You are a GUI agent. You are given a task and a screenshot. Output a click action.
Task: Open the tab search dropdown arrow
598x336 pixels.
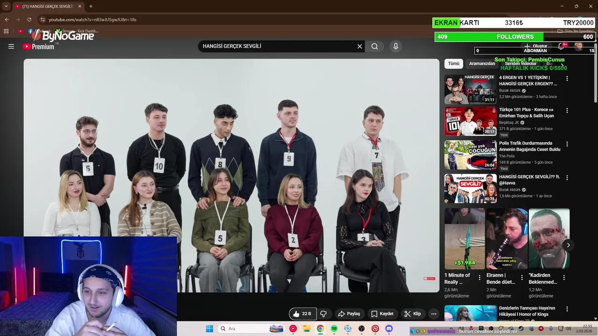click(x=6, y=7)
